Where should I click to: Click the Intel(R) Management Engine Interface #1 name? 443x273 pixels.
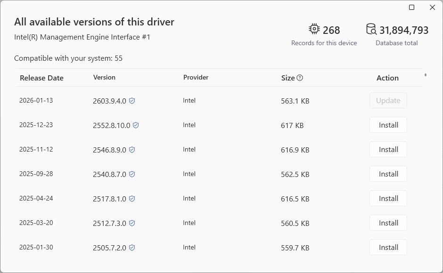pos(82,37)
